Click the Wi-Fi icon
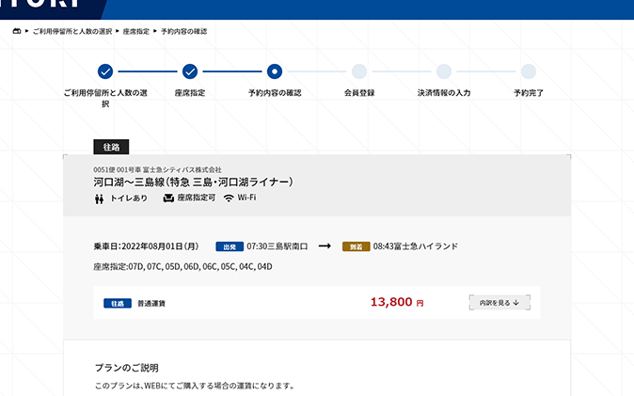 [229, 198]
